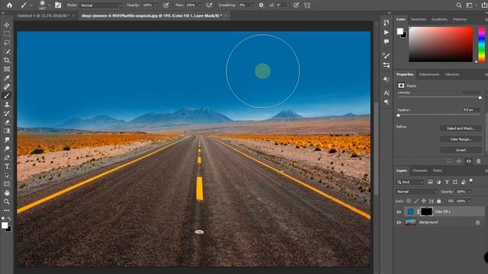Select the Eraser tool
Screen dimensions: 488x274
pos(7,123)
